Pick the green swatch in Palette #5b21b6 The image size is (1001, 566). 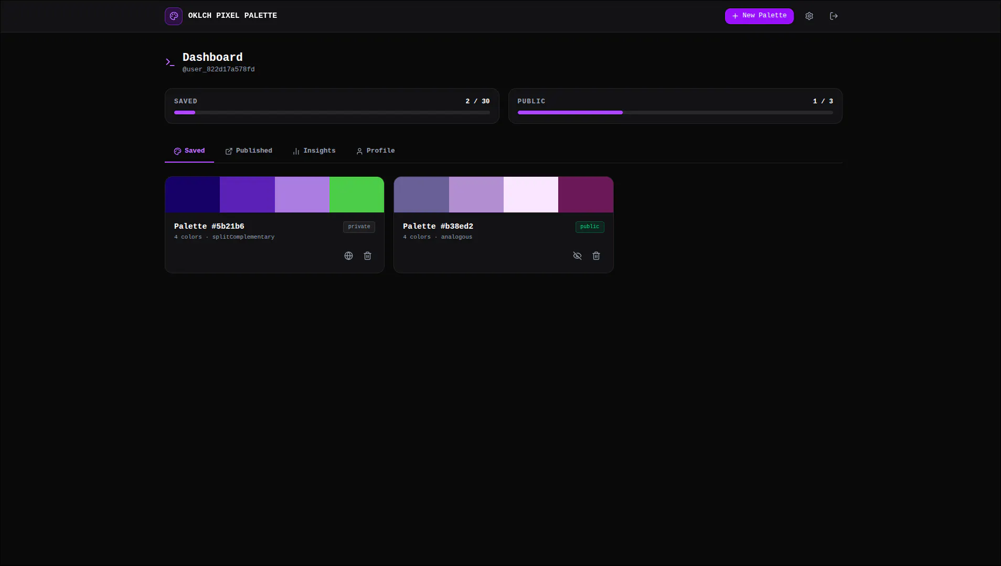coord(357,195)
